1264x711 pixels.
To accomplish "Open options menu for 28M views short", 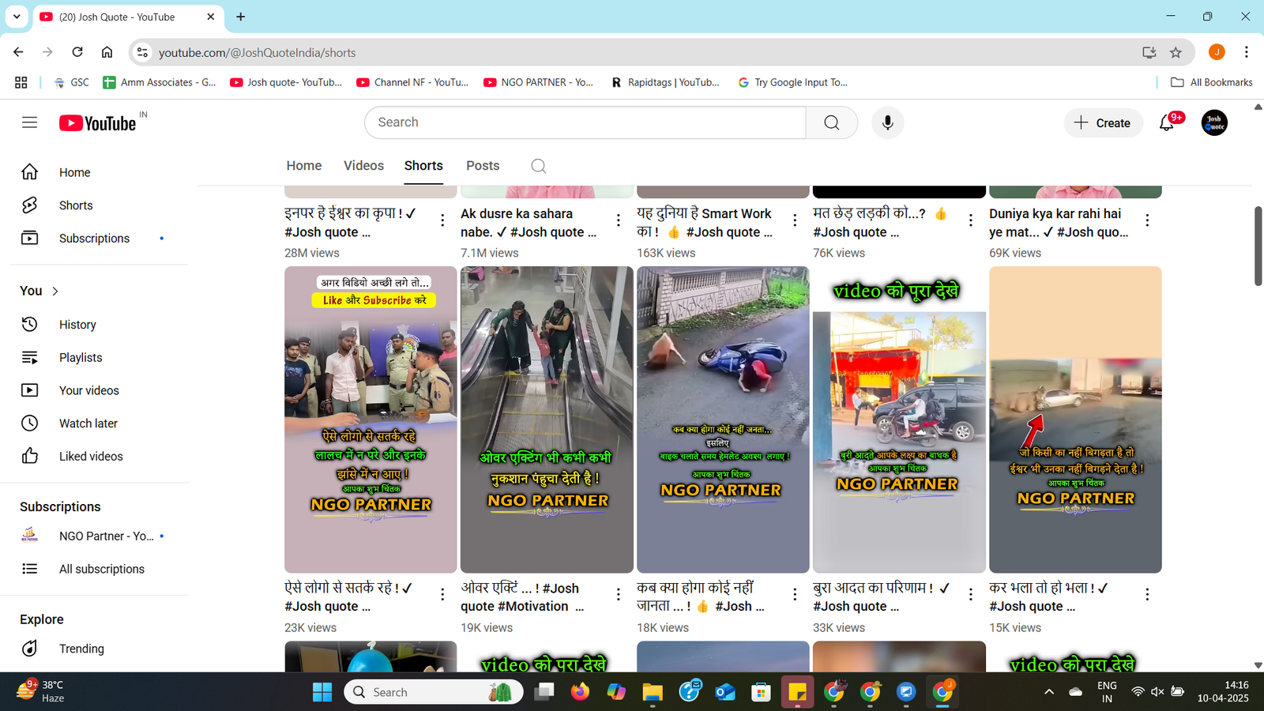I will coord(442,220).
